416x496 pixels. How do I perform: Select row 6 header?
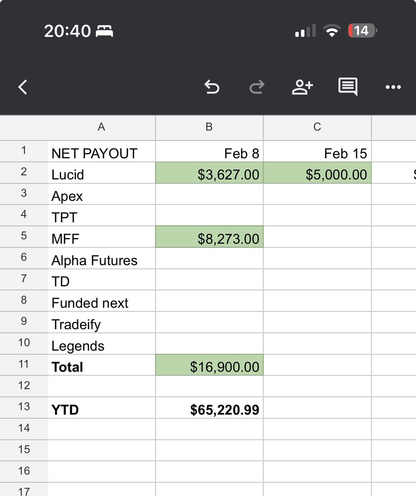point(24,258)
